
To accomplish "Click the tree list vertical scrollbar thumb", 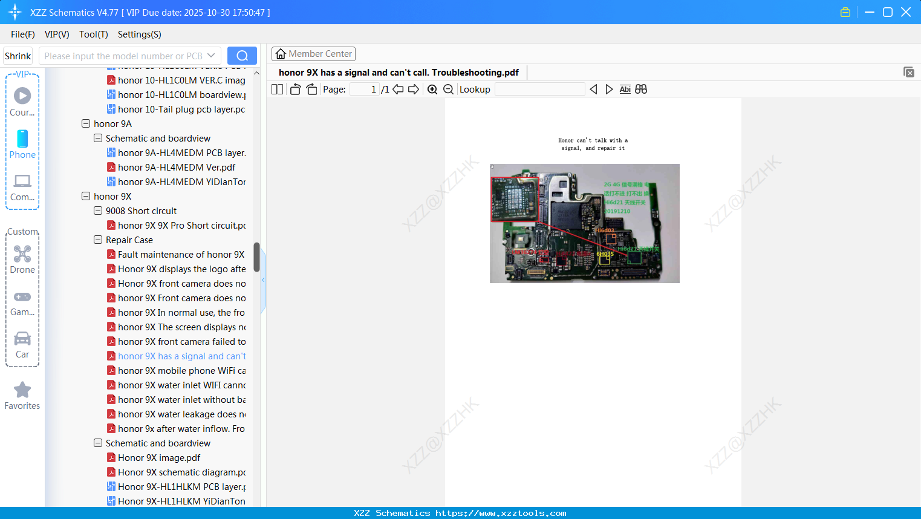I will pos(256,257).
